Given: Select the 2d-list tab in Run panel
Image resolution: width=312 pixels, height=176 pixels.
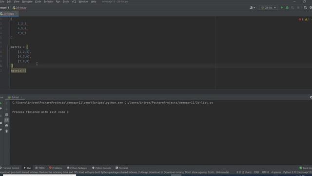Looking at the screenshot, I should click(x=15, y=97).
